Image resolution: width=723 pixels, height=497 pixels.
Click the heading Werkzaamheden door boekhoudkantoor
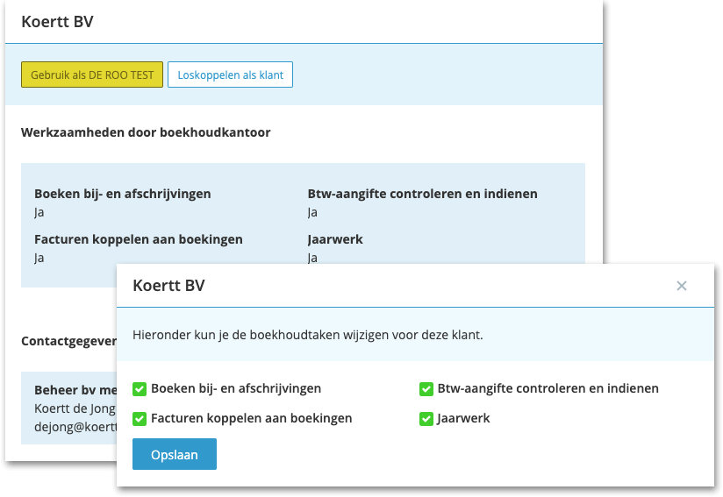pos(146,132)
